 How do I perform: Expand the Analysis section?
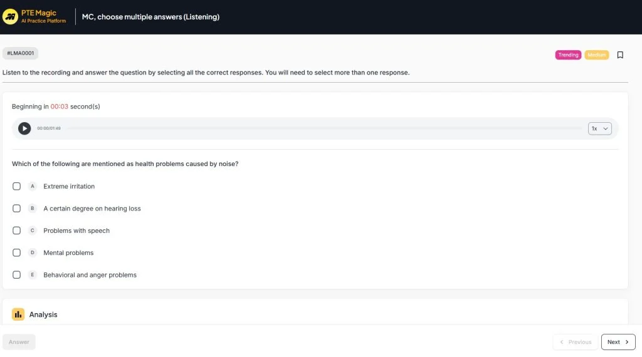(x=43, y=314)
